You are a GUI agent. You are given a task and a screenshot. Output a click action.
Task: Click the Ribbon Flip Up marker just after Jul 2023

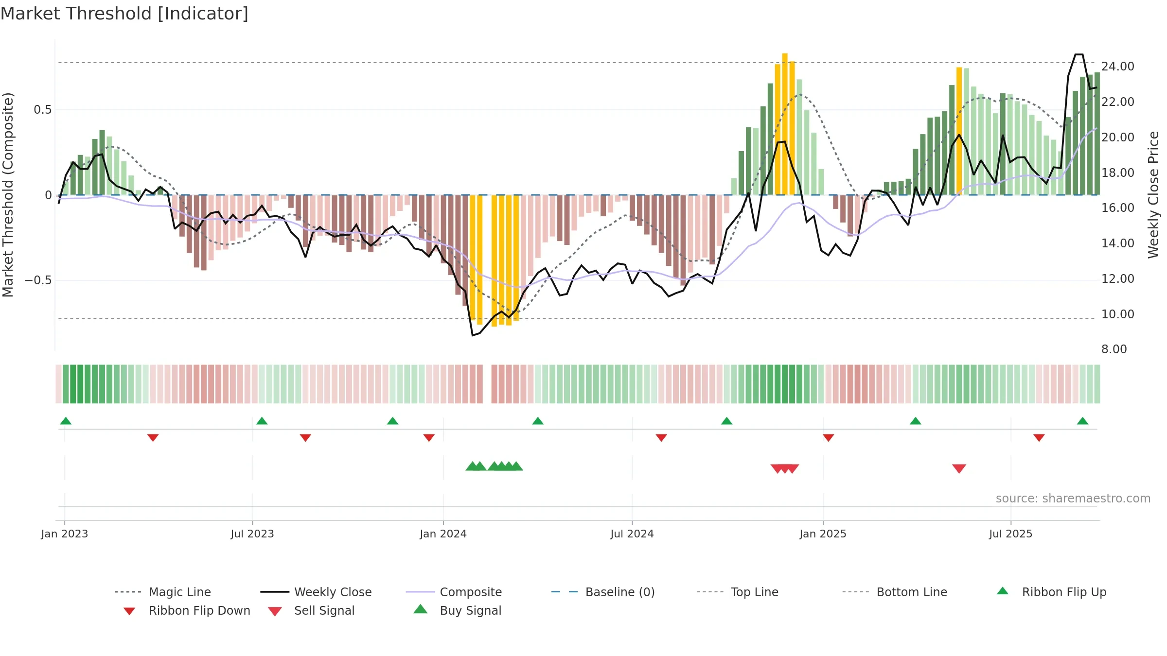pos(262,421)
